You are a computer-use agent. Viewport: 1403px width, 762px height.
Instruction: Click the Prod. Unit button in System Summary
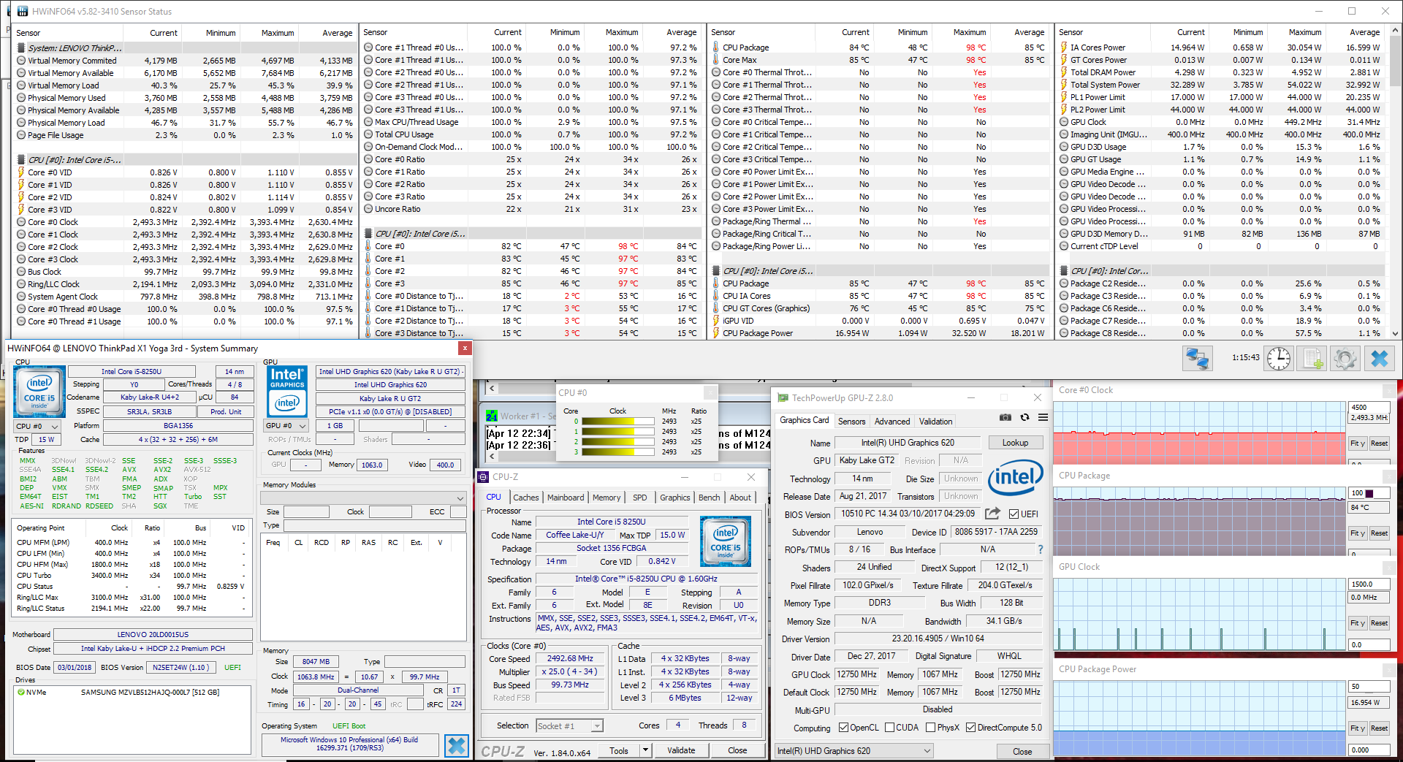(x=226, y=411)
